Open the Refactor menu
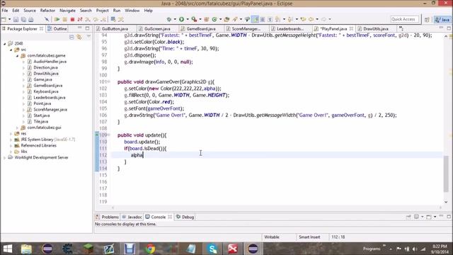The height and width of the screenshot is (255, 453). [47, 11]
